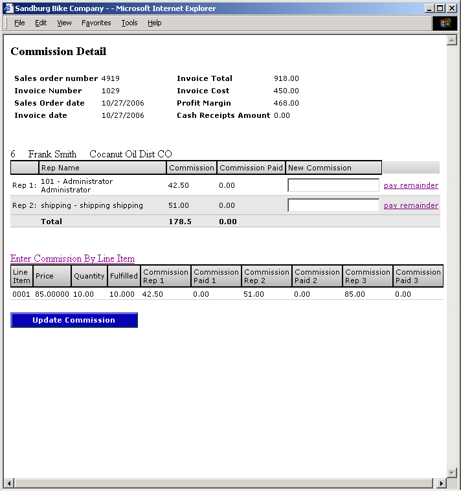The height and width of the screenshot is (491, 461).
Task: Open the Help menu
Action: (154, 23)
